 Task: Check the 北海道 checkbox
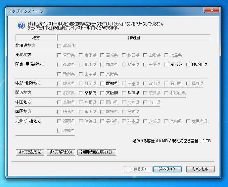[x=59, y=46]
